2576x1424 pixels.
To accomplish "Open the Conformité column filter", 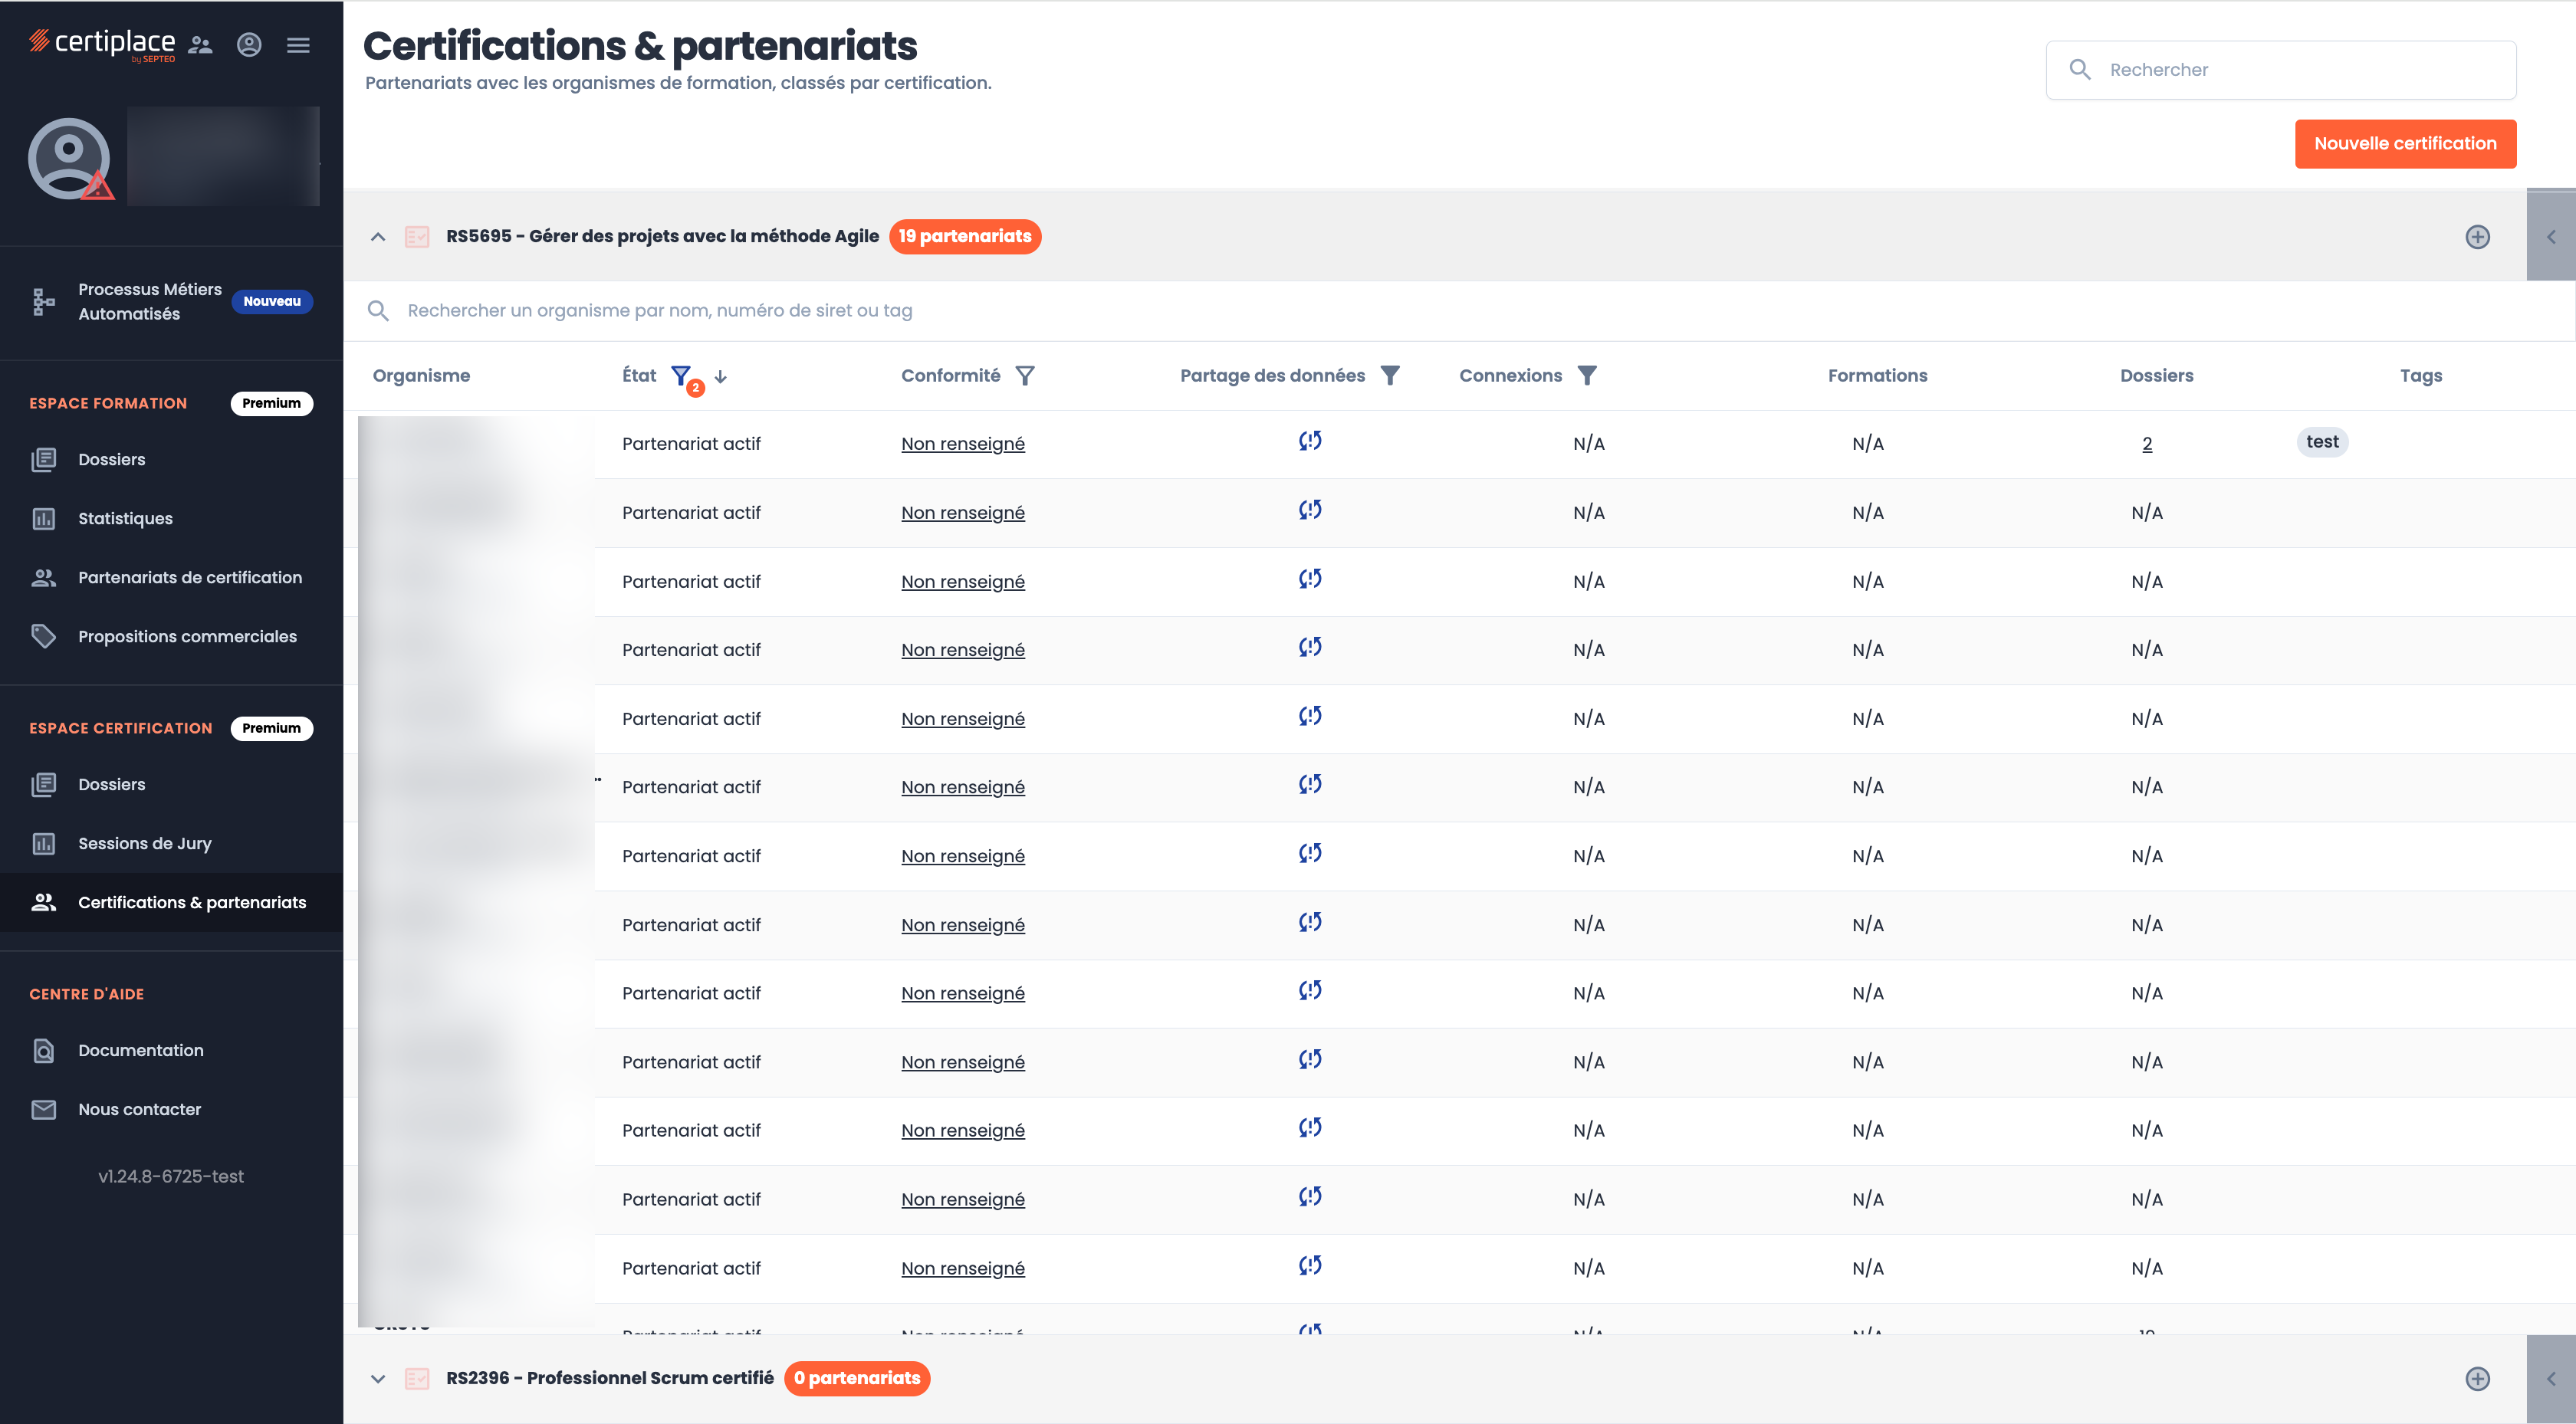I will pos(1026,375).
